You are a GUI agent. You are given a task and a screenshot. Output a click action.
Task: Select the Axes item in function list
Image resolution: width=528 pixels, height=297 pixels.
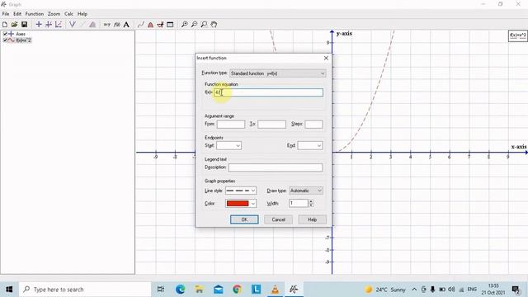[21, 34]
